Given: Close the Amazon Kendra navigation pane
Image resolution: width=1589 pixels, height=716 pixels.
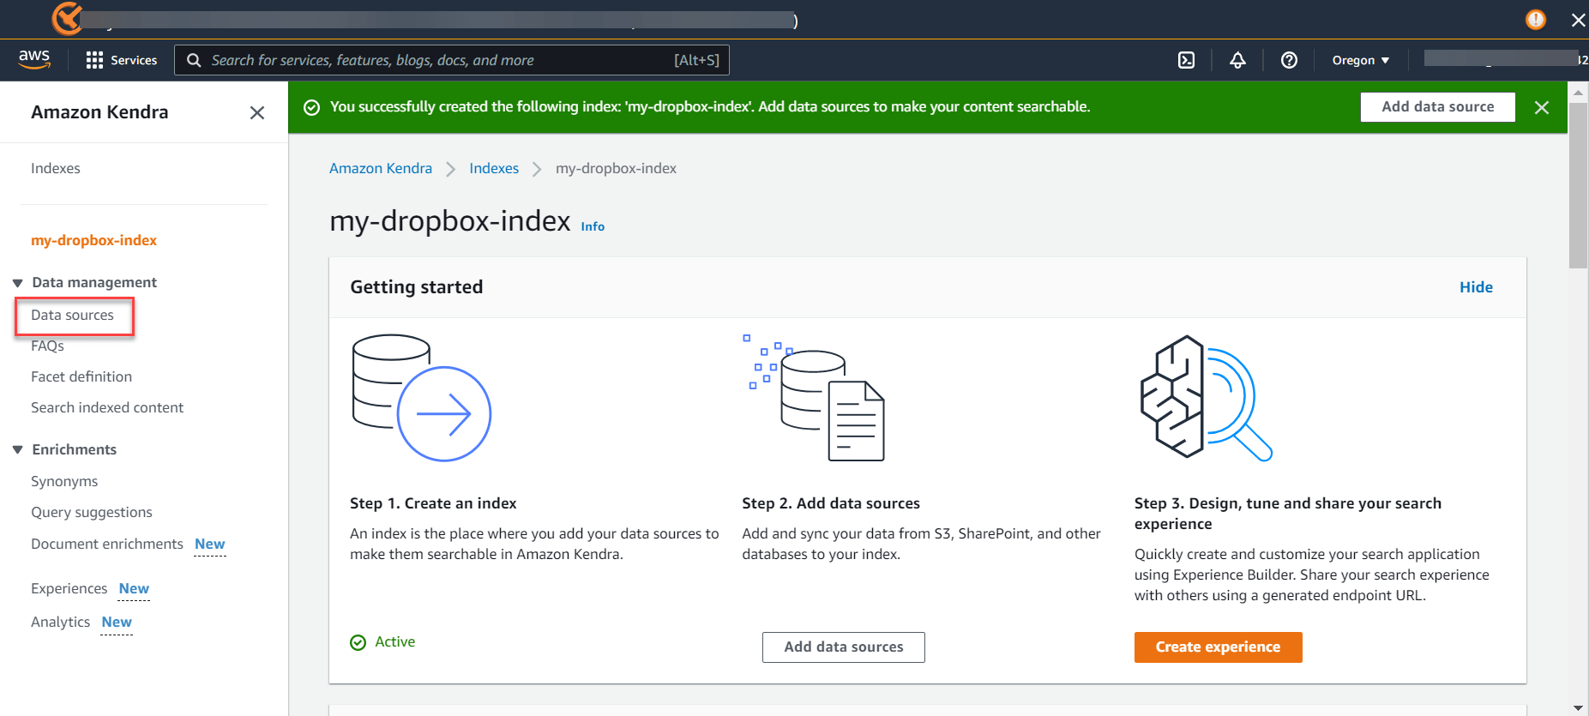Looking at the screenshot, I should coord(256,112).
